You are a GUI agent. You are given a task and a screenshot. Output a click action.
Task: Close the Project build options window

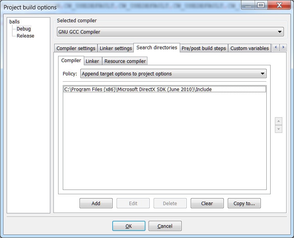pyautogui.click(x=279, y=5)
